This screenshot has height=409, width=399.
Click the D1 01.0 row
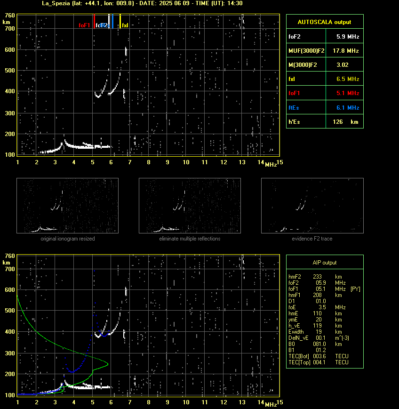pos(306,301)
